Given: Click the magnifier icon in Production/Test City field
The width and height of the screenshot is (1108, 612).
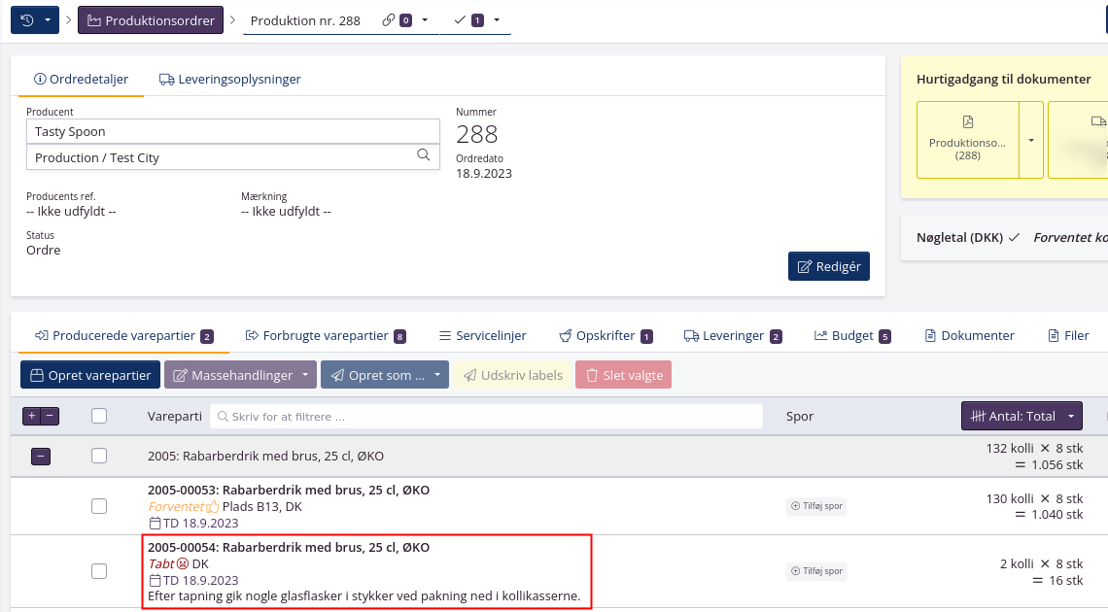Looking at the screenshot, I should pyautogui.click(x=423, y=153).
